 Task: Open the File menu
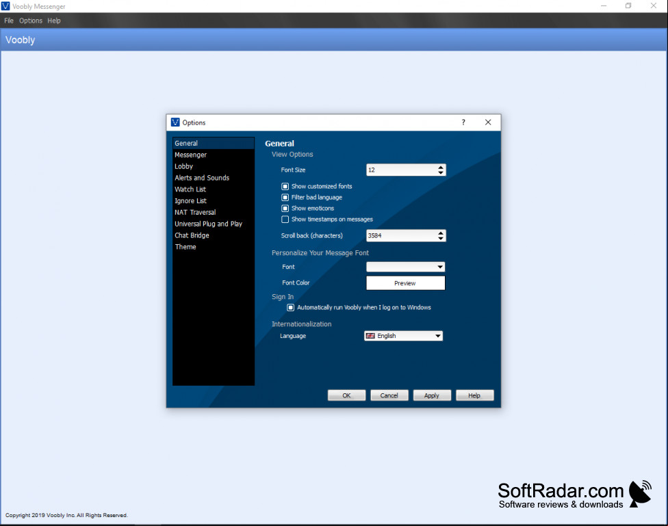pos(9,21)
